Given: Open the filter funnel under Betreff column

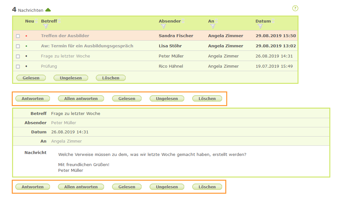Looking at the screenshot, I should pos(46,25).
